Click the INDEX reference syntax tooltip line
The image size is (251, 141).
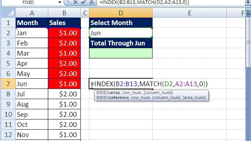[151, 98]
